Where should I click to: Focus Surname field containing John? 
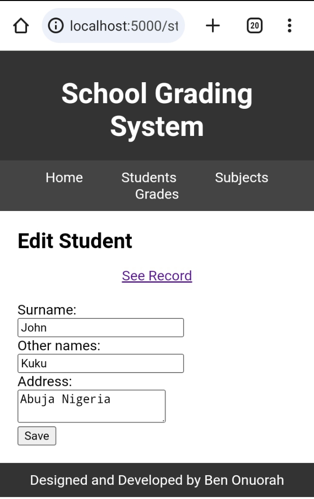[101, 327]
